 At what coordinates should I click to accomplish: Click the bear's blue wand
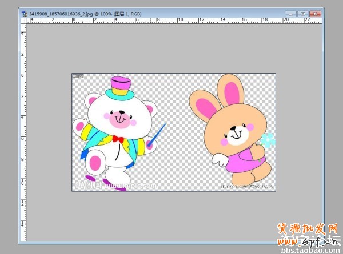click(157, 134)
